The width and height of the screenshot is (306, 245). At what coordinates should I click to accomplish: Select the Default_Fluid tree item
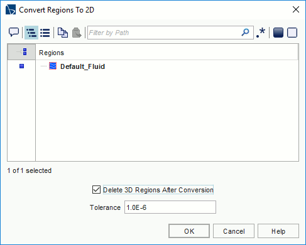[x=82, y=66]
